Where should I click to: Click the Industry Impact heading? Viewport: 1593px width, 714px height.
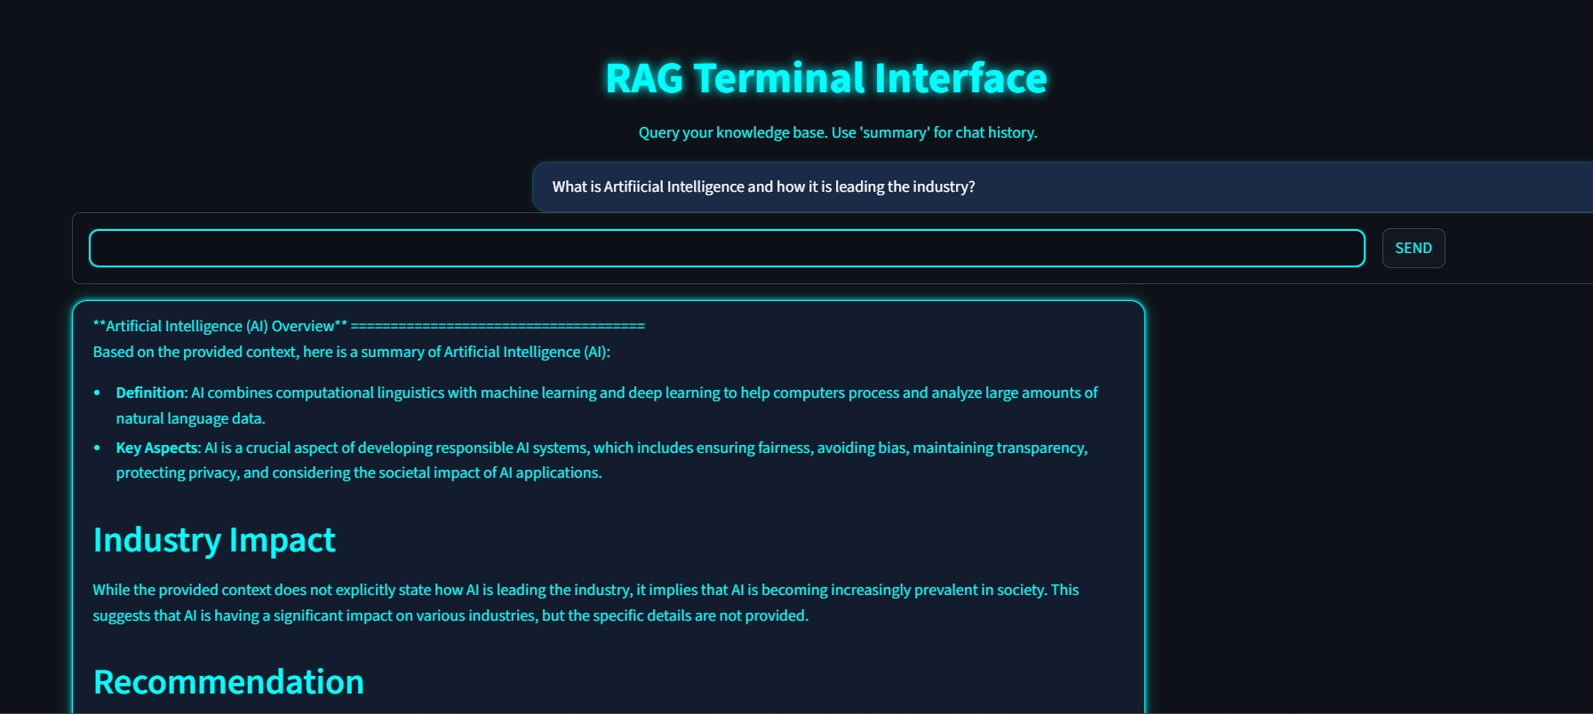pyautogui.click(x=214, y=540)
